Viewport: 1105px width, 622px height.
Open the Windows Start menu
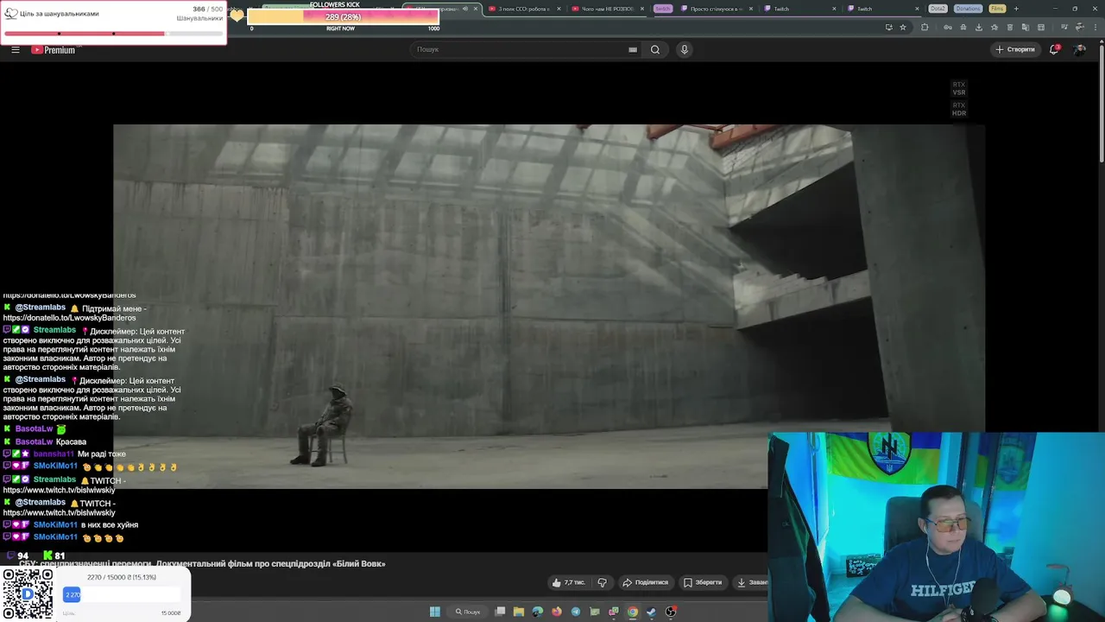coord(435,612)
